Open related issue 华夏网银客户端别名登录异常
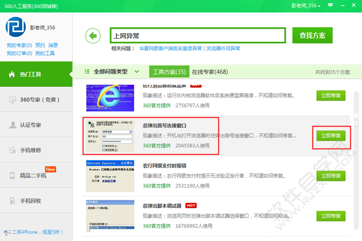Image resolution: width=362 pixels, height=241 pixels. (170, 48)
